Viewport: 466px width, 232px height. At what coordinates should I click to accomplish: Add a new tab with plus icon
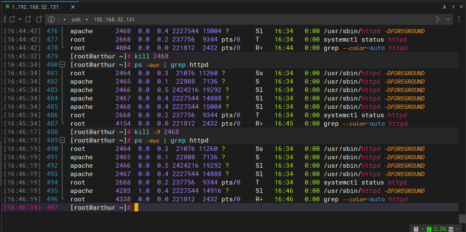point(453,7)
